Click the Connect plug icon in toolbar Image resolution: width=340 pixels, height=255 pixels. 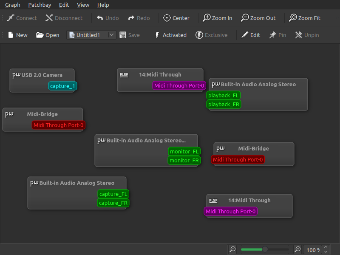[x=11, y=18]
